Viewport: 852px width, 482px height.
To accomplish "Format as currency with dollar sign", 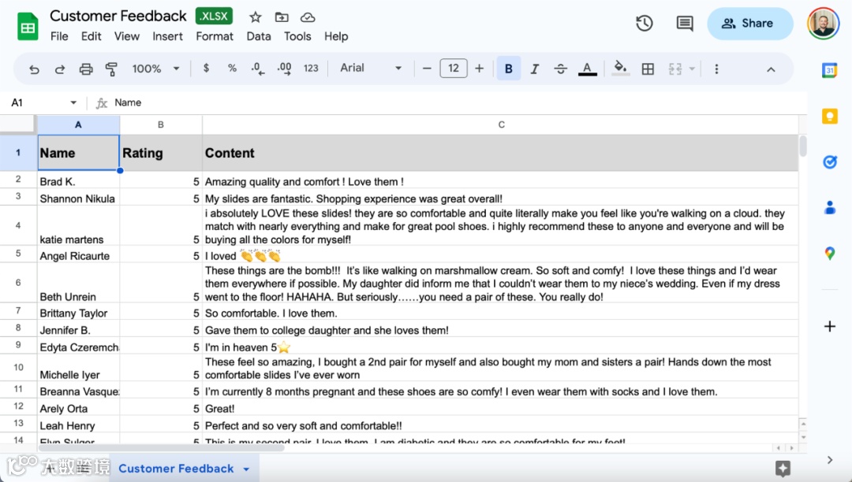I will (206, 69).
